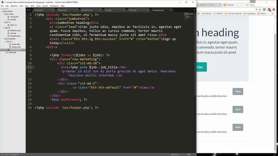Collapse the joblister root folder
Viewport: 278px width, 156px height.
(x=2, y=11)
